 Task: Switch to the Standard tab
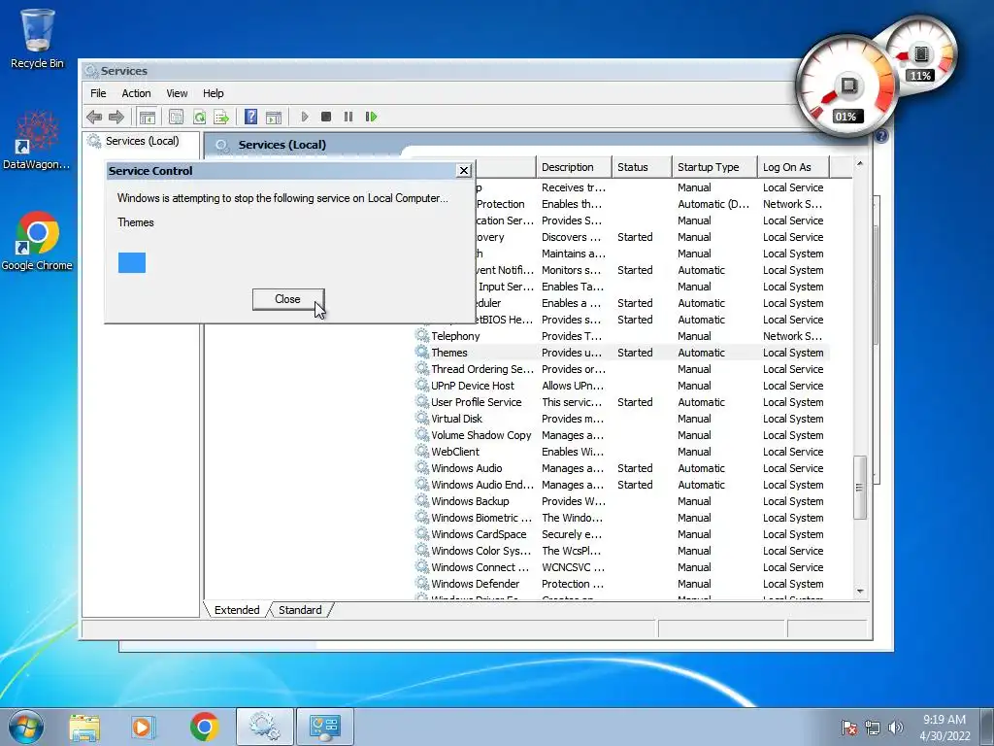(x=300, y=610)
